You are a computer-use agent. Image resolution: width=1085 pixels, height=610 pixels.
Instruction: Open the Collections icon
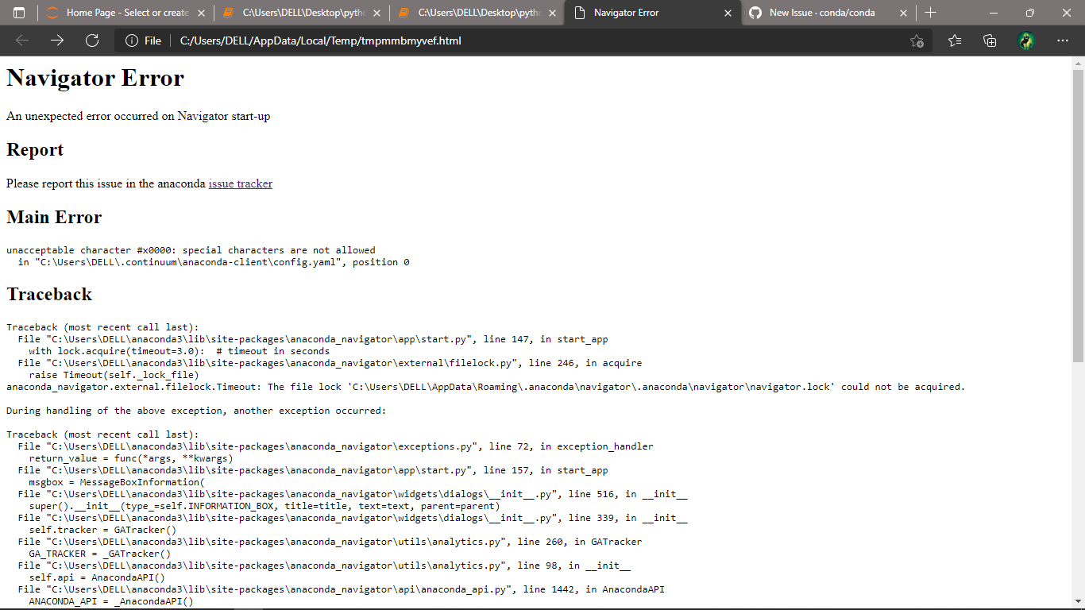(x=990, y=41)
